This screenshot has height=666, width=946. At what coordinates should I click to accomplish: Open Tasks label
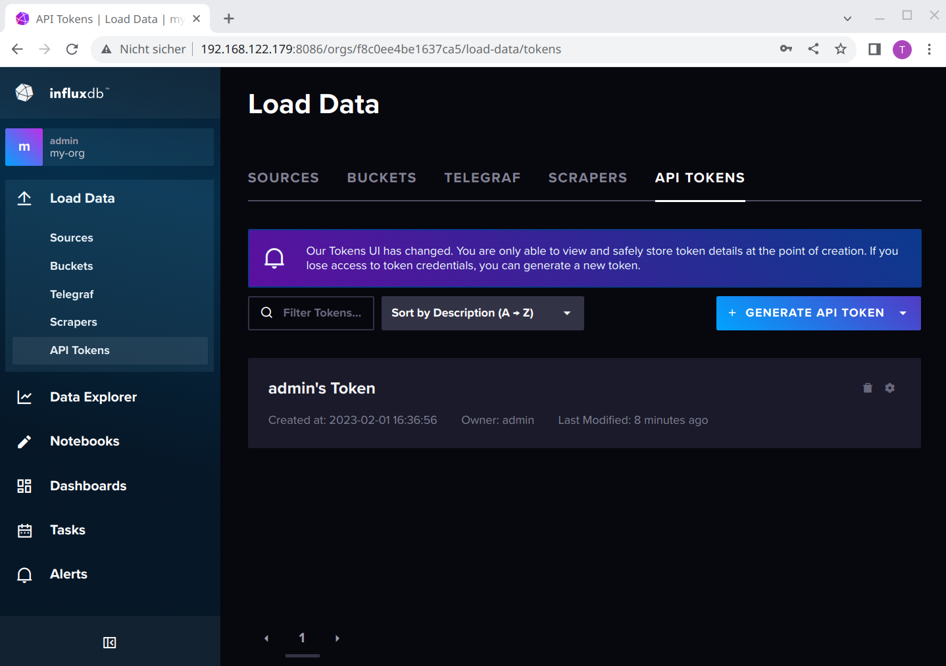(68, 530)
